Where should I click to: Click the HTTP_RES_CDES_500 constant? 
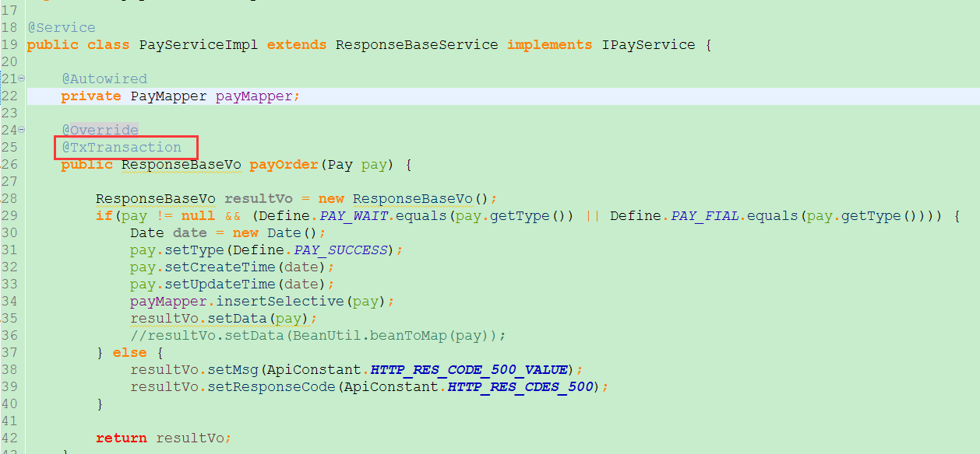point(521,386)
